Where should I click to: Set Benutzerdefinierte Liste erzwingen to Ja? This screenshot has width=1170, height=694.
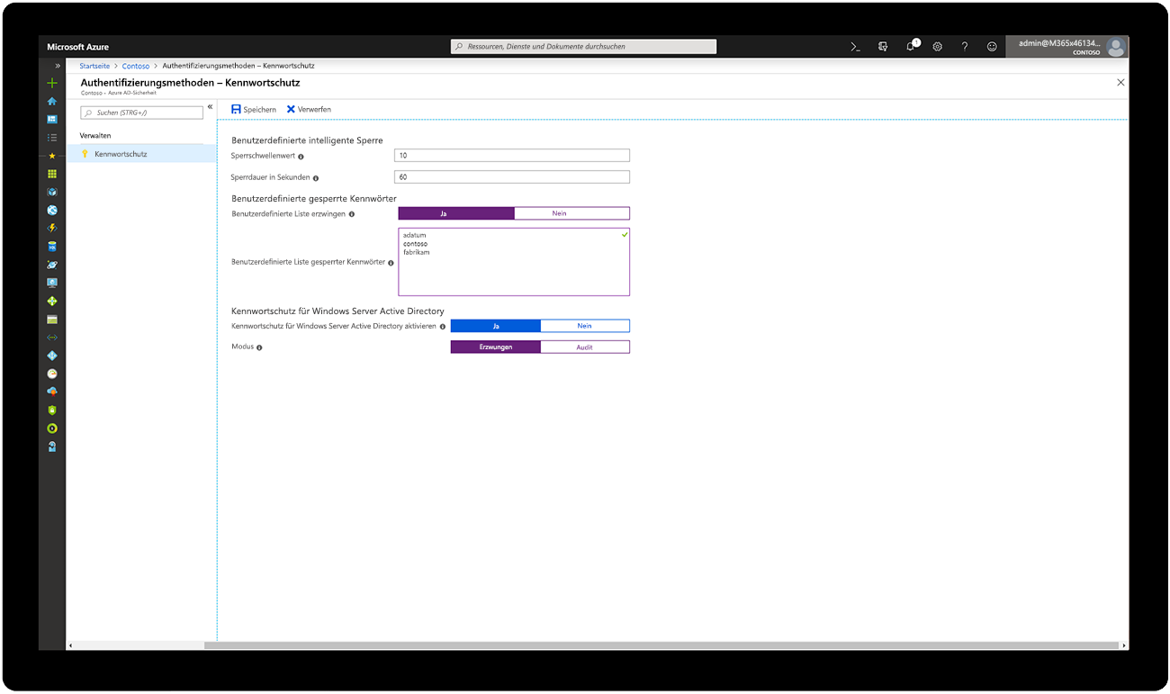click(456, 213)
